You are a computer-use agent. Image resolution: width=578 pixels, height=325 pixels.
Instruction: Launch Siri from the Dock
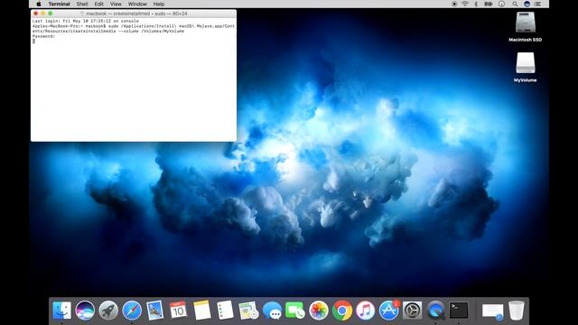pyautogui.click(x=85, y=311)
